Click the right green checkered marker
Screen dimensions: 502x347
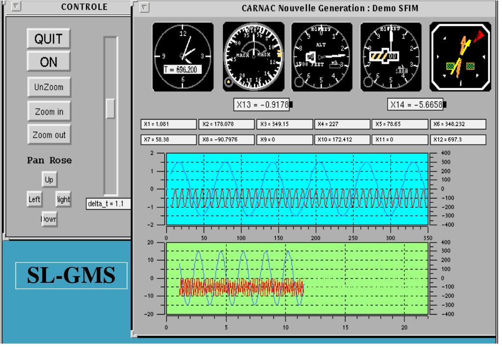(470, 66)
